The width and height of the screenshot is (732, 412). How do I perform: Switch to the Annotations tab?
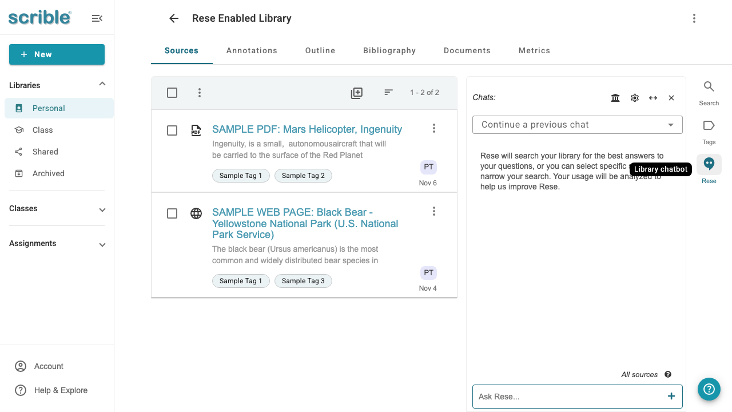point(252,50)
